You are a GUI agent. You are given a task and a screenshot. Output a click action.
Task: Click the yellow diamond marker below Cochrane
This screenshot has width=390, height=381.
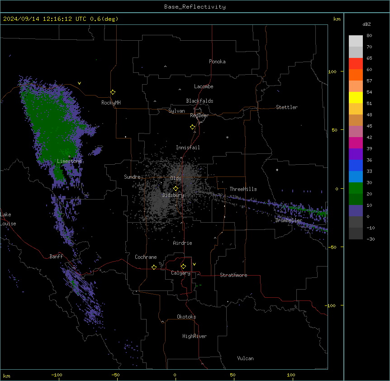tap(154, 267)
